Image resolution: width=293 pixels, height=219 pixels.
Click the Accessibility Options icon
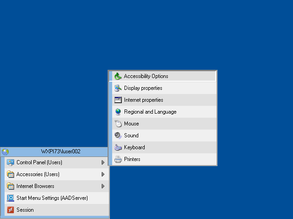click(x=118, y=76)
